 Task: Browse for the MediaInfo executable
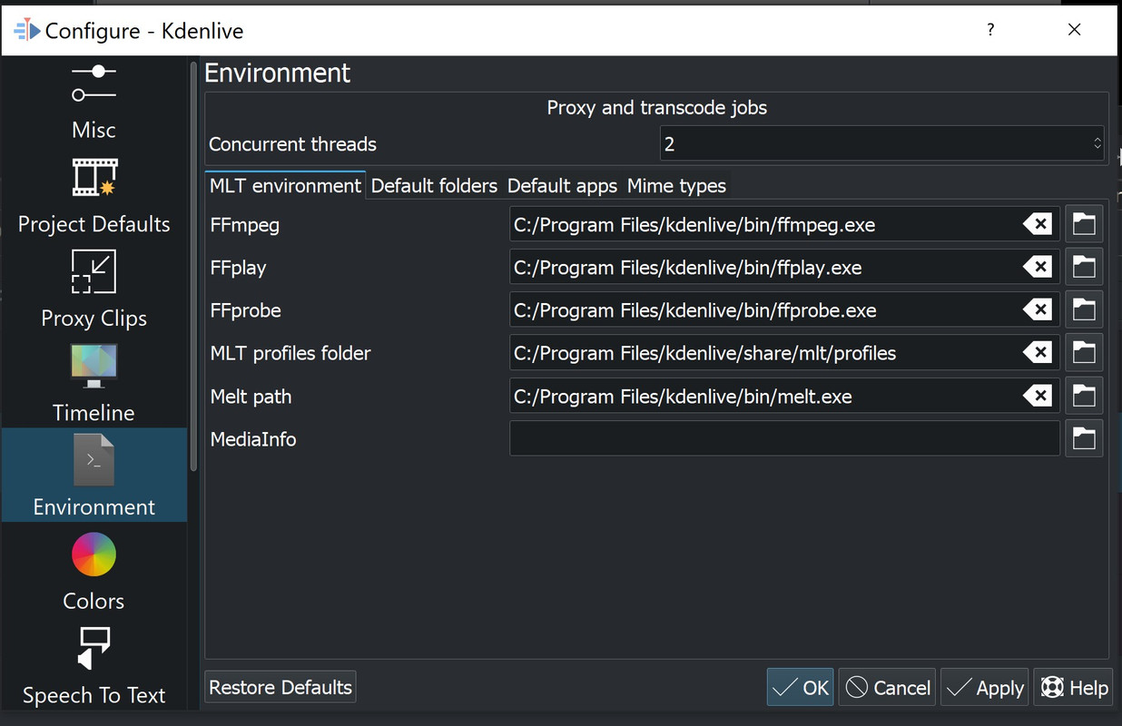[1084, 439]
